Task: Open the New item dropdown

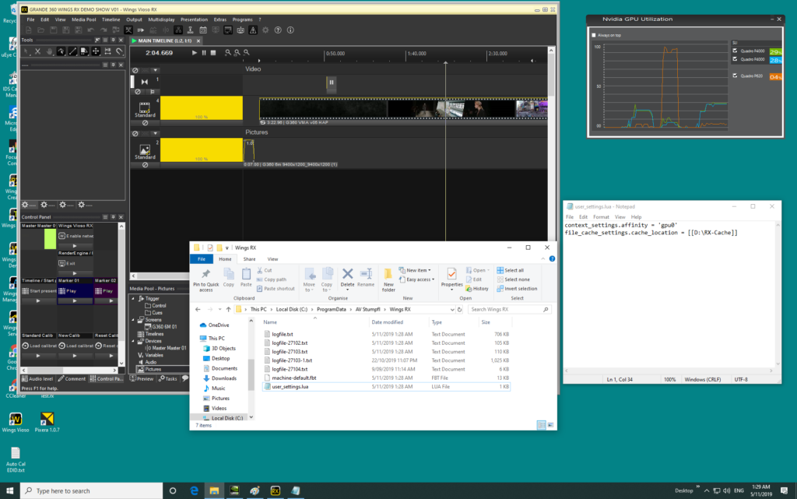Action: tap(416, 270)
